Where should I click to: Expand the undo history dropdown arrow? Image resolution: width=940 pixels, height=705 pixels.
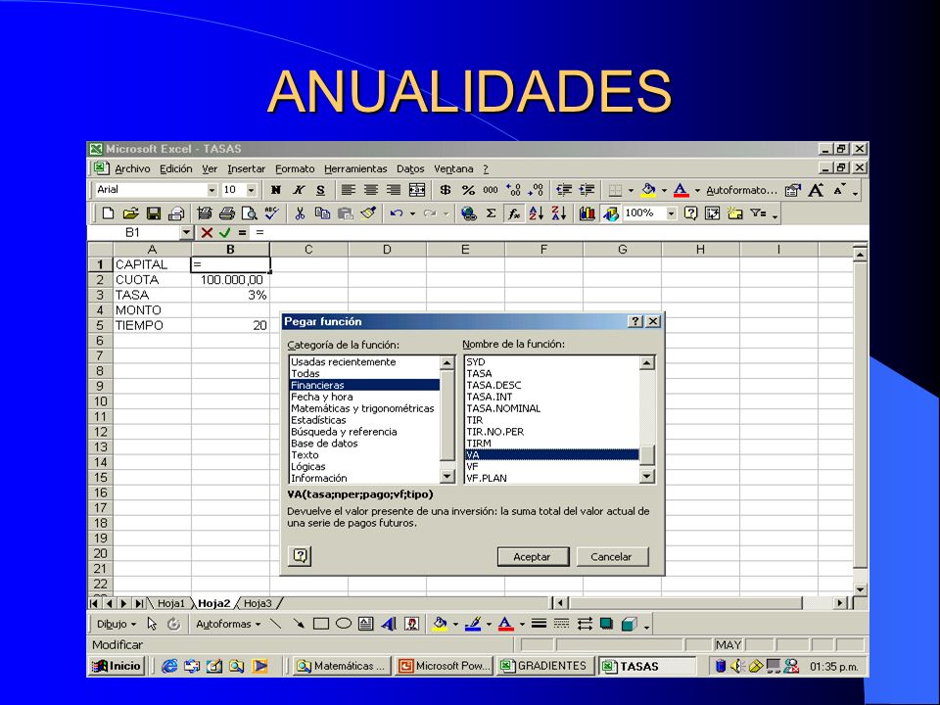click(412, 213)
